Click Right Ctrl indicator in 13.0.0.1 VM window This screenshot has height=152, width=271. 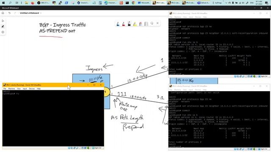coord(264,149)
